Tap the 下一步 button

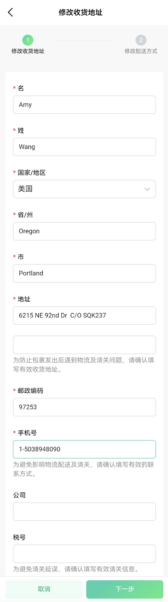[124, 589]
